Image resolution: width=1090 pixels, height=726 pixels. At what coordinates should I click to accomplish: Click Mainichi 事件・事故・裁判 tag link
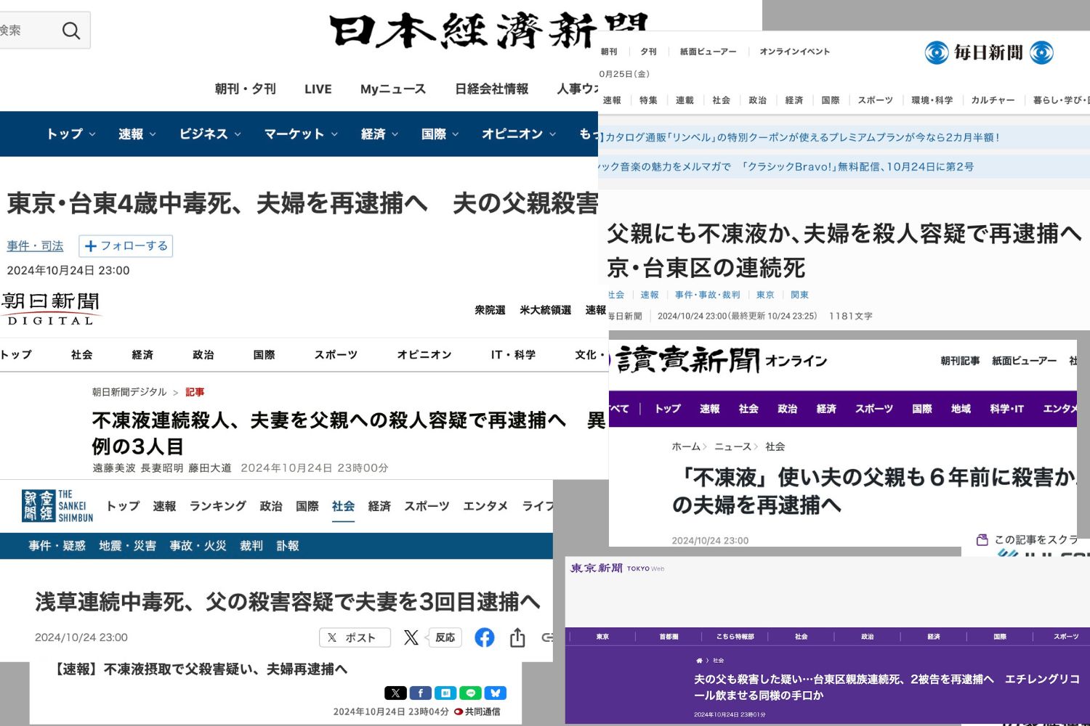pos(707,295)
